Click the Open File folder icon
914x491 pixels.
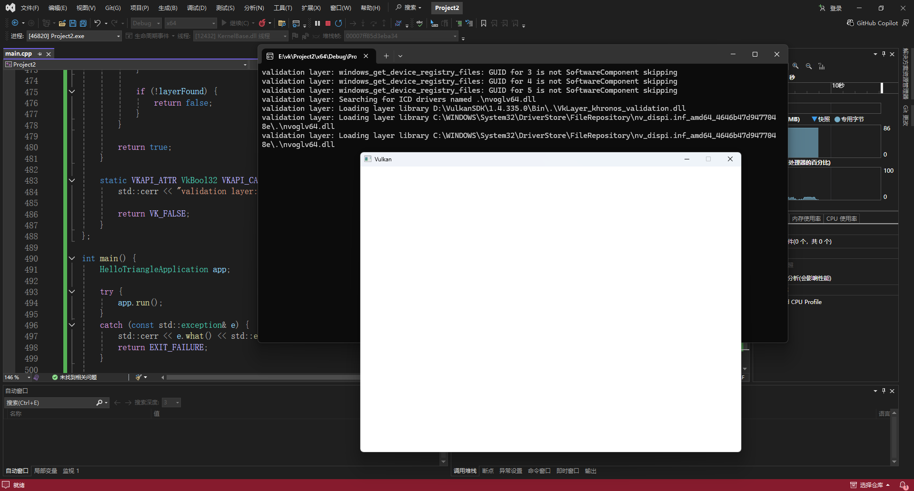point(62,23)
